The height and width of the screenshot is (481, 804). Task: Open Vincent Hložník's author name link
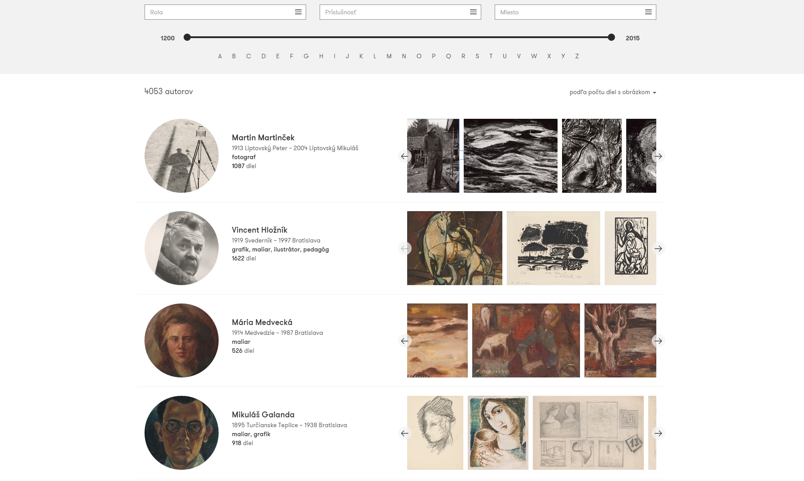259,230
